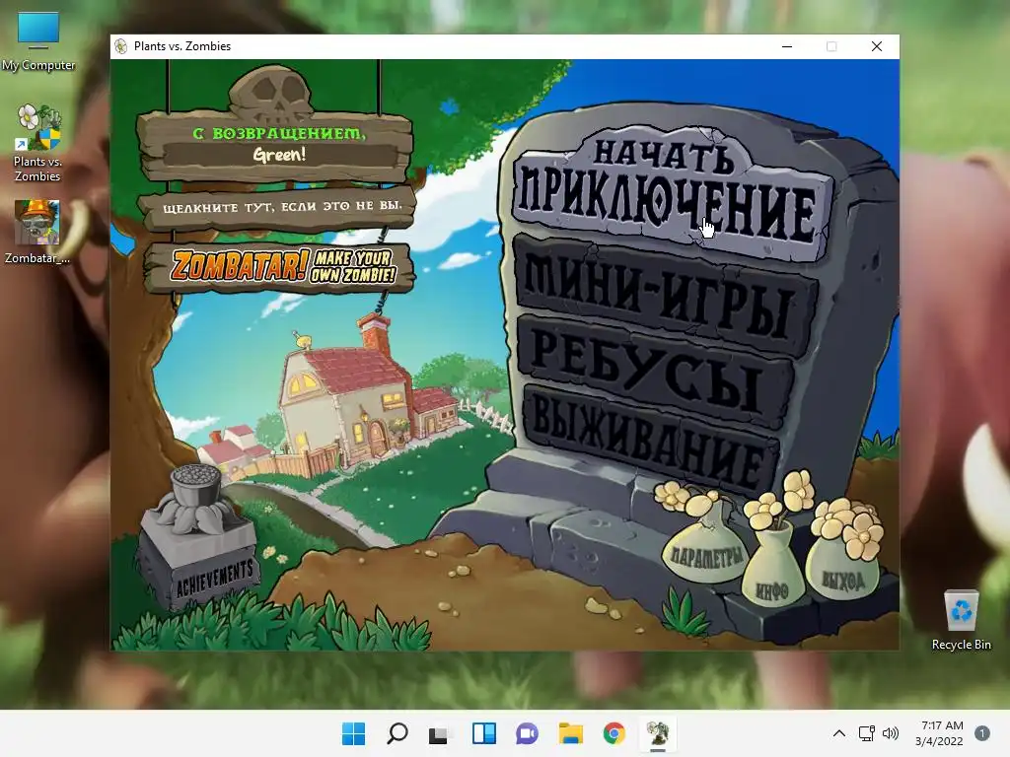Open File Explorer from the taskbar

pos(571,733)
